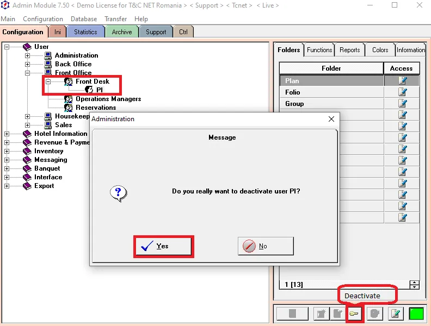Click the Folder column header

click(331, 68)
